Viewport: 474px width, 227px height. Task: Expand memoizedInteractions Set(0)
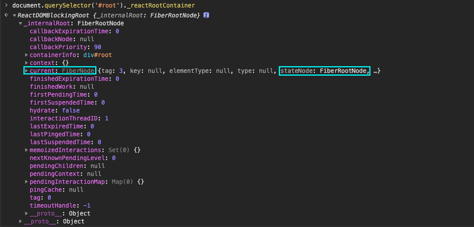[x=27, y=150]
